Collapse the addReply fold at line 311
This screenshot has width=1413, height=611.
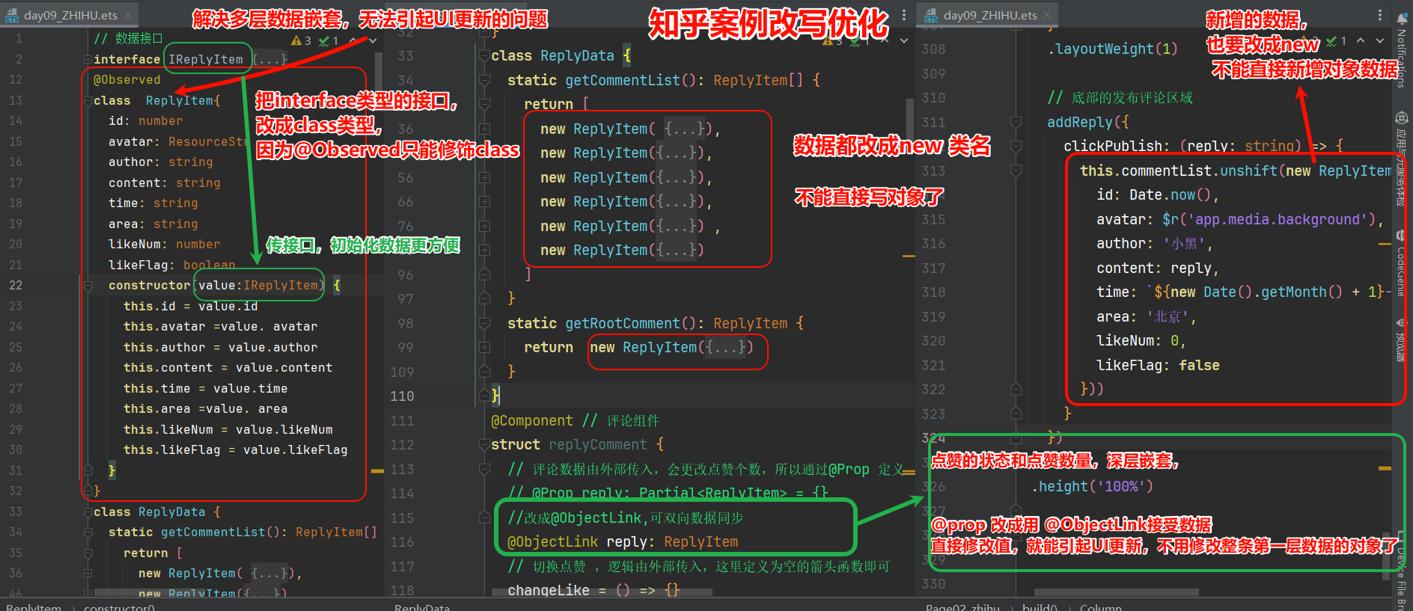(1016, 122)
